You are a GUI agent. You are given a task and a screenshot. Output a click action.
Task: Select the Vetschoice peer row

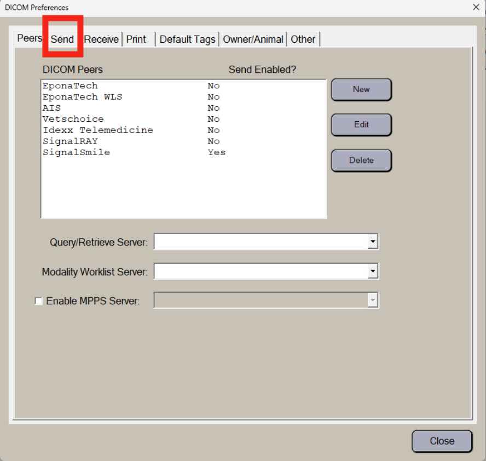(184, 119)
